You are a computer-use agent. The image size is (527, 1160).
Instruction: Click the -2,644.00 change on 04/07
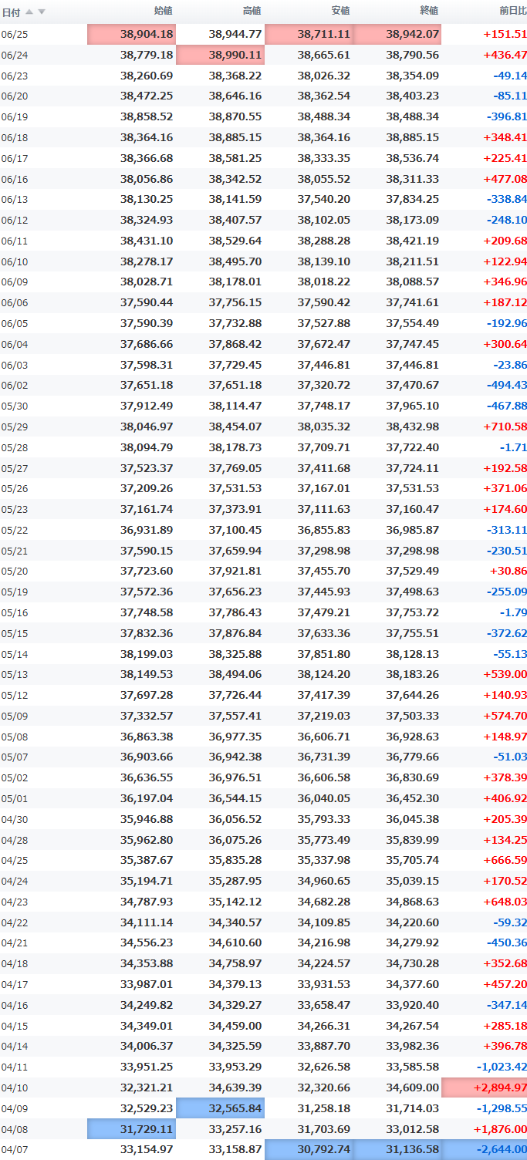(x=485, y=1150)
